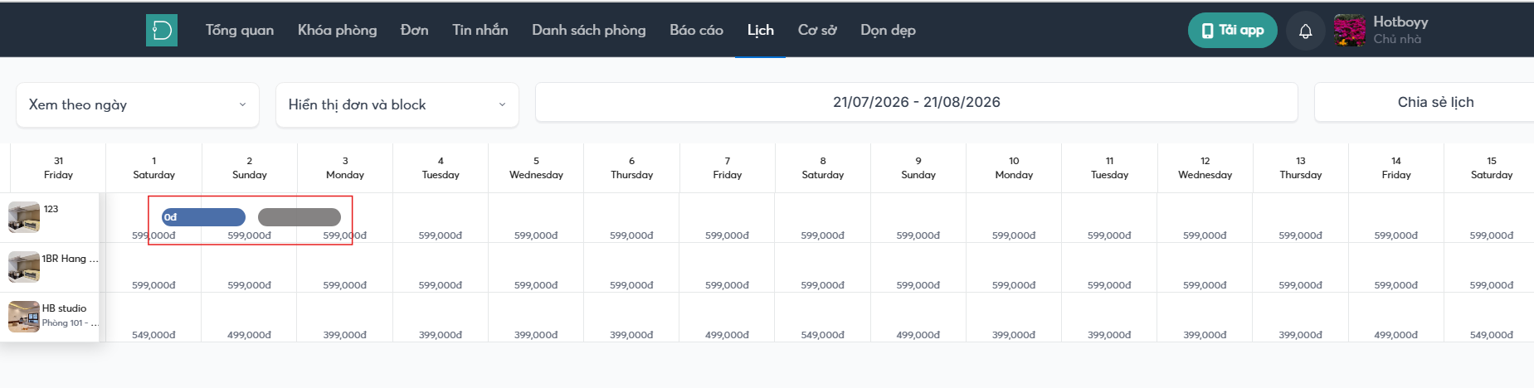Select 1 Saturday column header
Image resolution: width=1534 pixels, height=388 pixels.
(x=153, y=167)
